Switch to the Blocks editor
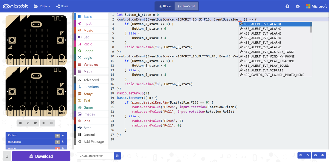Screen dimensions: 329x162 165,6
